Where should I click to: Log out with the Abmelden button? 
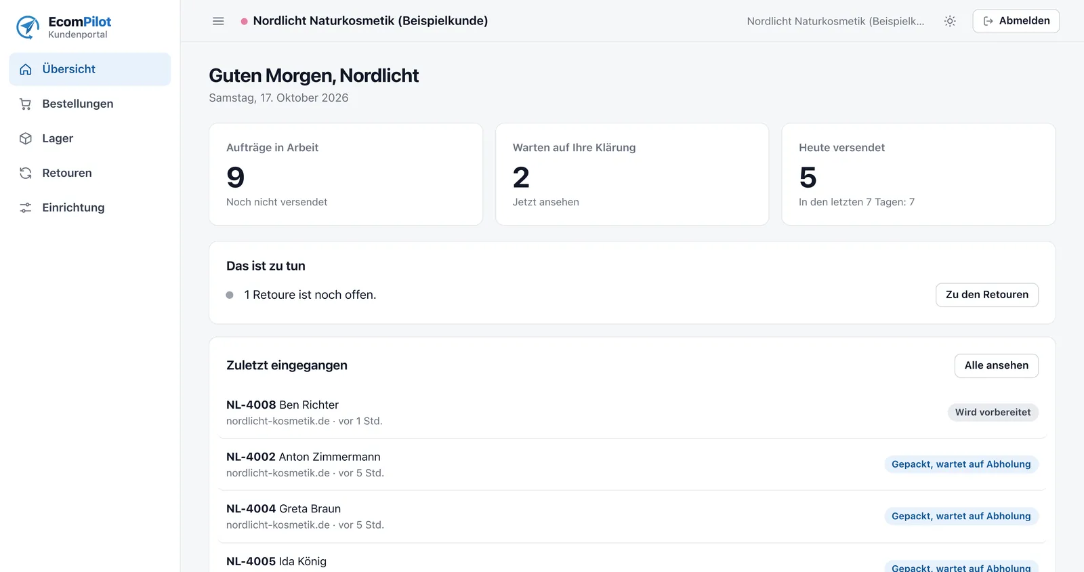tap(1016, 21)
